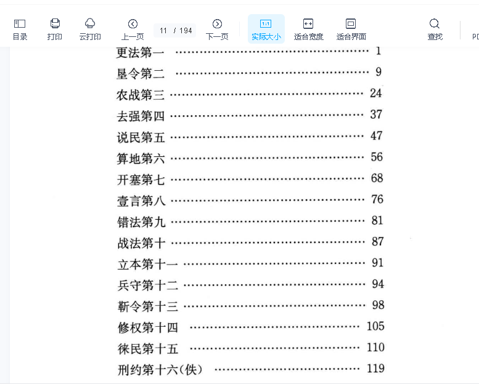
Task: Click the entry 错法第九
Action: [x=141, y=222]
